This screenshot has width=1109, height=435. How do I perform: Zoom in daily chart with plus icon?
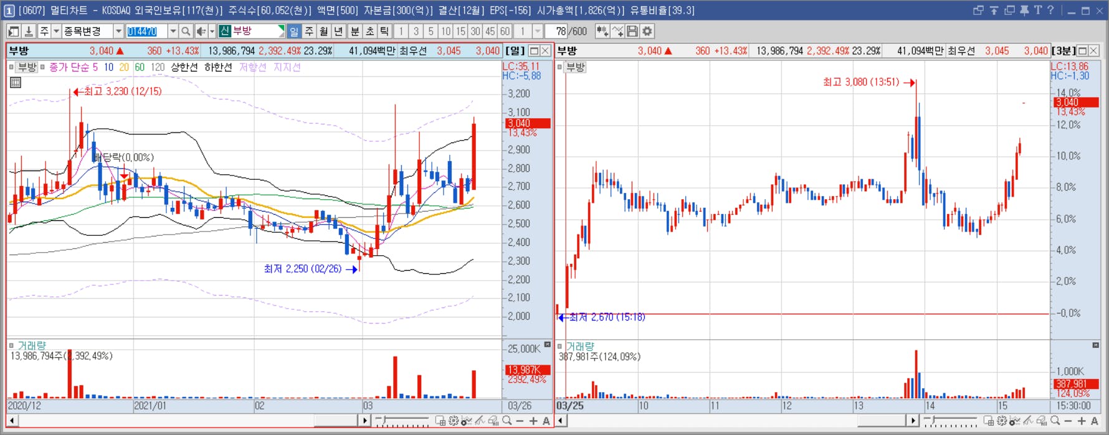[x=533, y=421]
